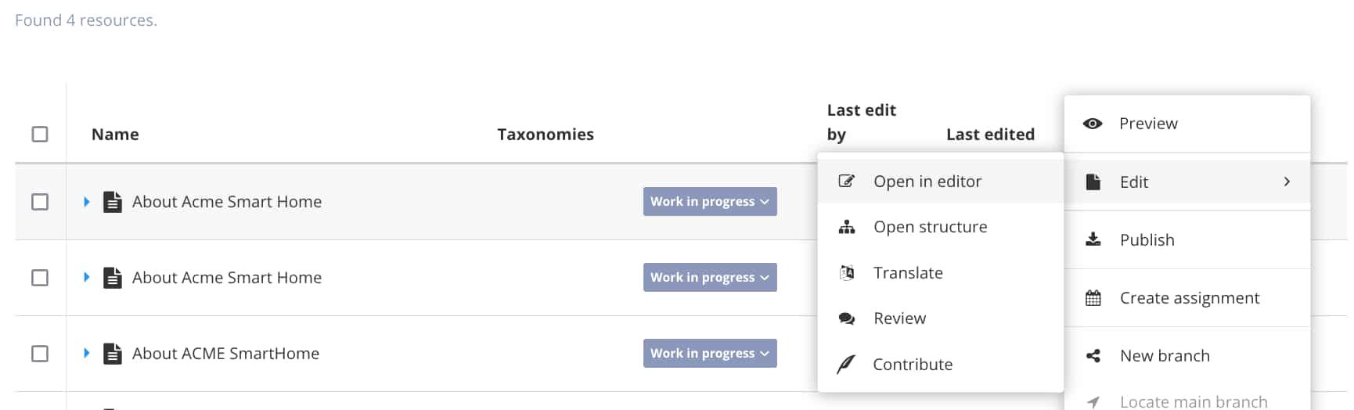Click the Create assignment calendar icon
The height and width of the screenshot is (410, 1354).
1093,298
